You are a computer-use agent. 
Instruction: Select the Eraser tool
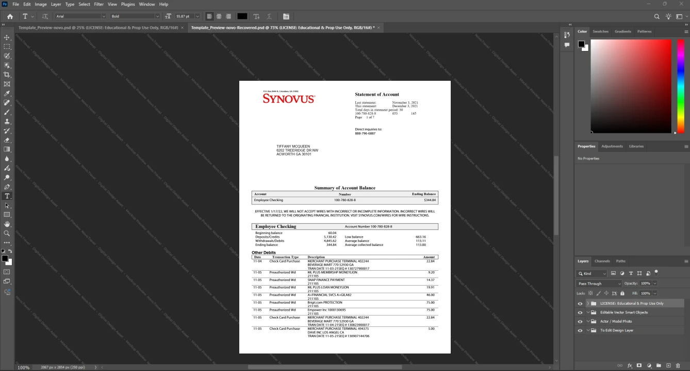(7, 140)
